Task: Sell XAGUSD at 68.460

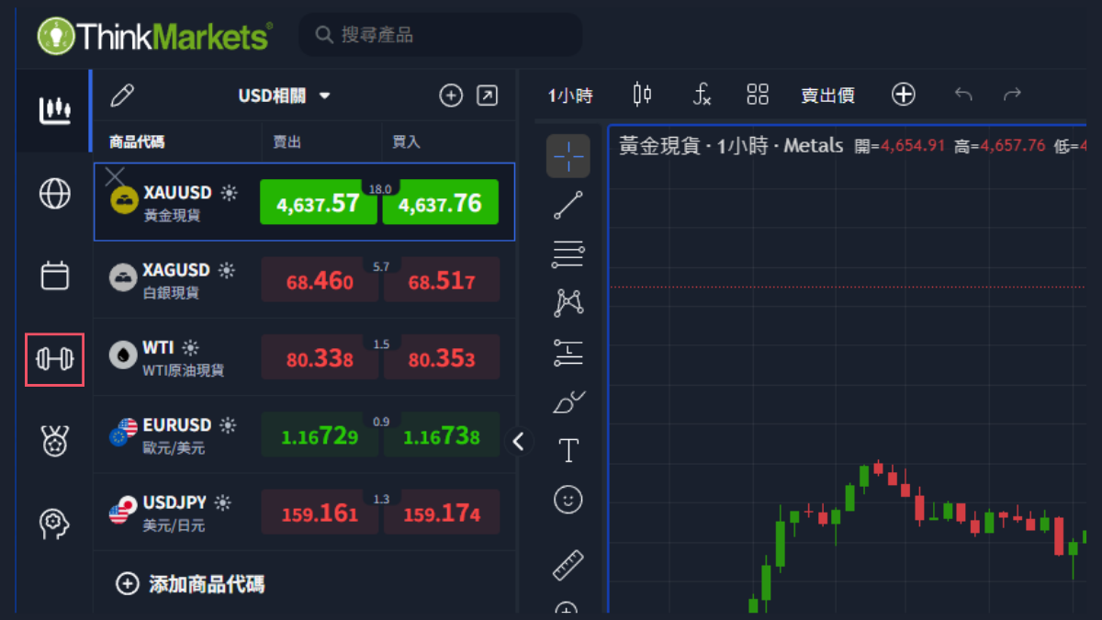Action: click(x=320, y=280)
